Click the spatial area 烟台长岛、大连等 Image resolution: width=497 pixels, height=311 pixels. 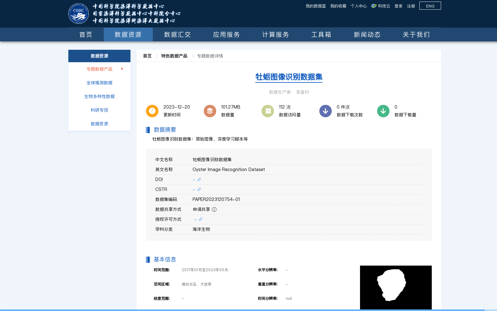point(196,284)
